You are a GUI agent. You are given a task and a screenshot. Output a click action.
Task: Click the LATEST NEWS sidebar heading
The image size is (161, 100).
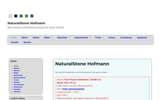[17, 98]
